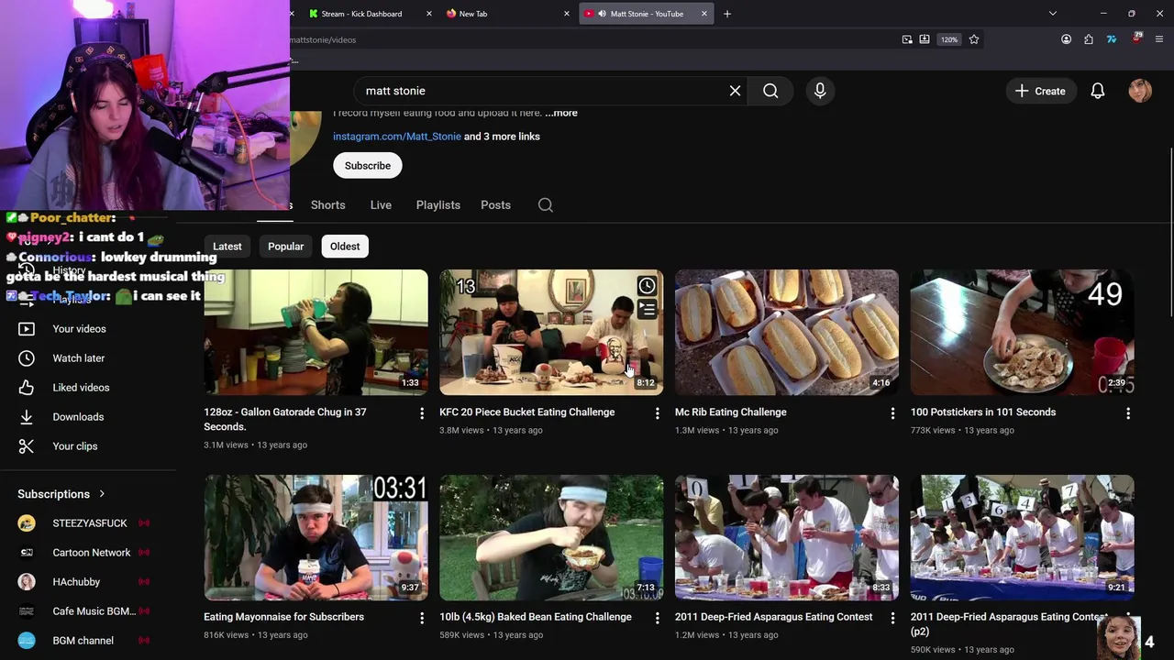Open the Create menu button
The height and width of the screenshot is (660, 1174).
point(1040,91)
